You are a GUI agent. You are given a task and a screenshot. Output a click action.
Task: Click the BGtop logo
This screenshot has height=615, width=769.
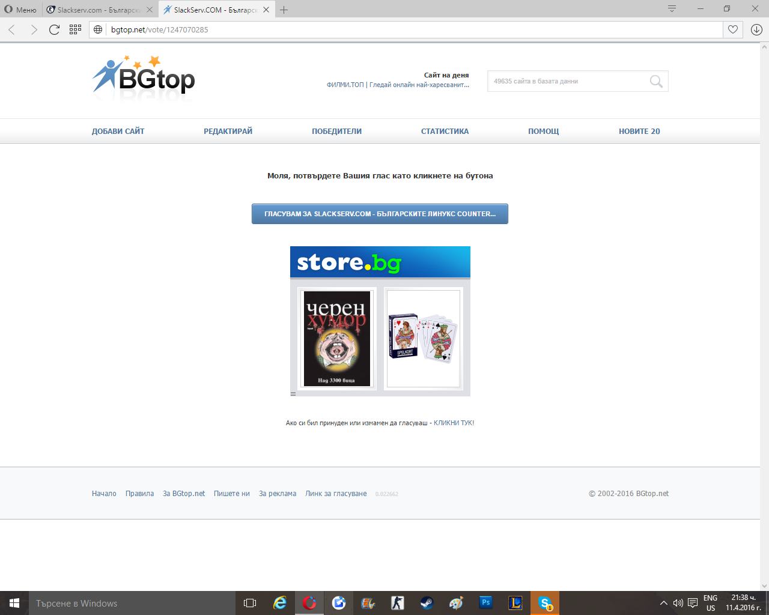(x=144, y=78)
